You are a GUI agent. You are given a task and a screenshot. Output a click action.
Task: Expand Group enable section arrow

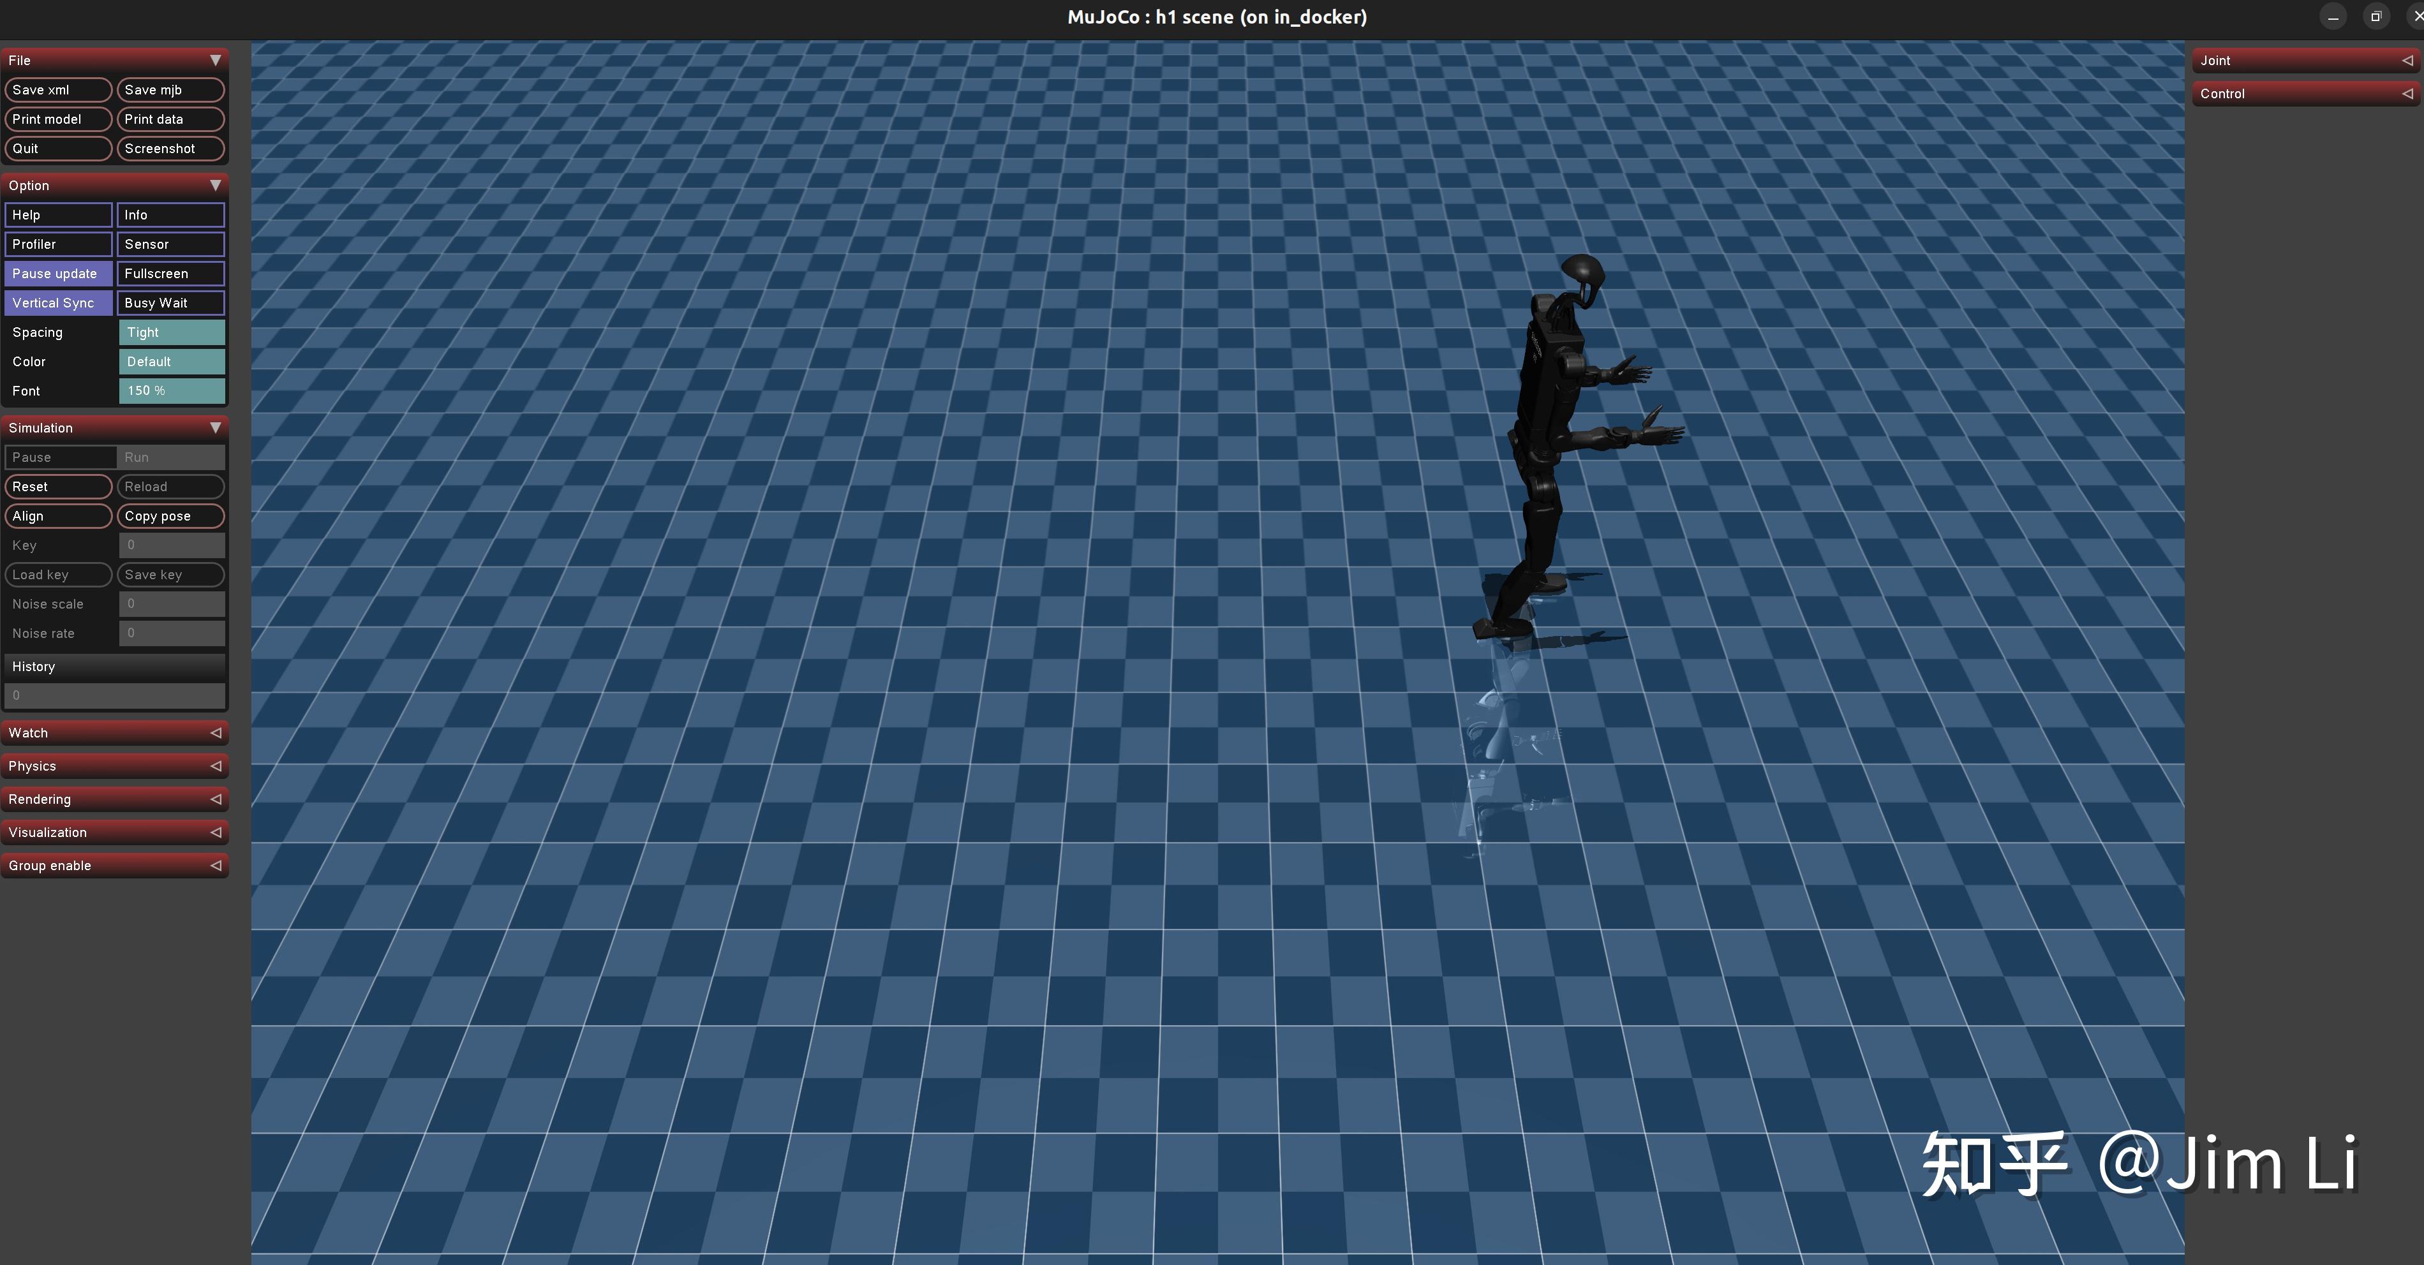(x=216, y=865)
